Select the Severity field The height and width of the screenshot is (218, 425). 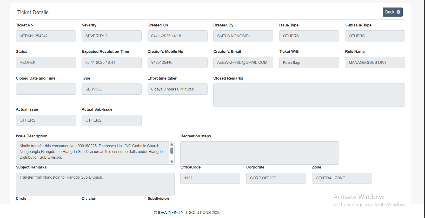point(111,36)
